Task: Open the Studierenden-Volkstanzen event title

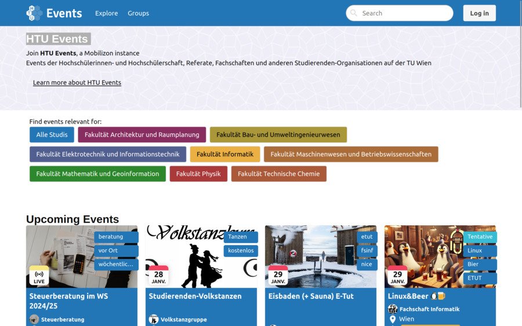Action: tap(195, 296)
